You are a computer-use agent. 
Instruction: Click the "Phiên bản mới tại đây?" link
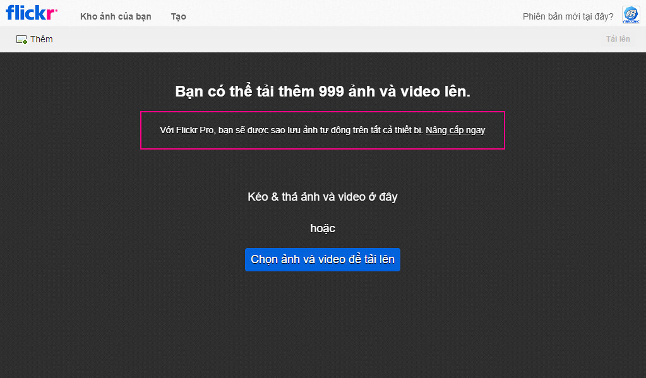pyautogui.click(x=568, y=16)
